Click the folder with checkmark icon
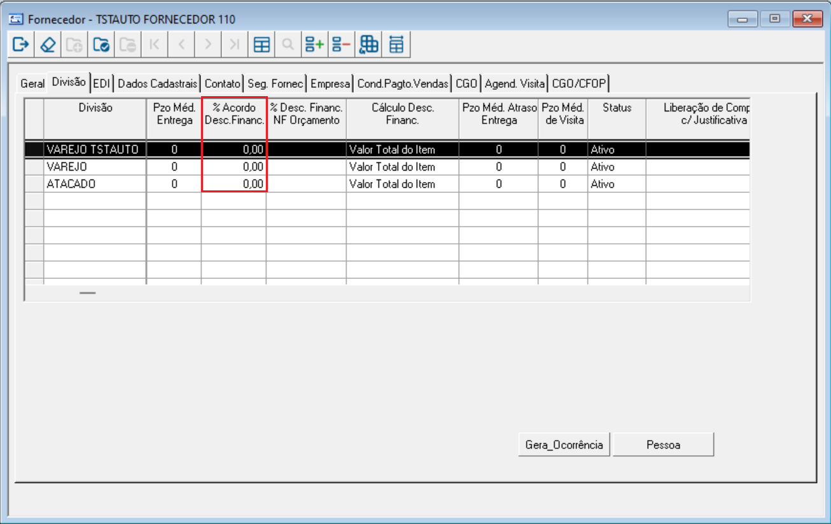831x524 pixels. point(101,45)
